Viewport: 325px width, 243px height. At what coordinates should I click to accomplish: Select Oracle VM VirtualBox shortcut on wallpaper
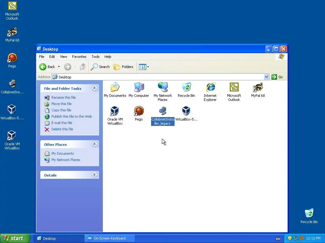coord(12,140)
